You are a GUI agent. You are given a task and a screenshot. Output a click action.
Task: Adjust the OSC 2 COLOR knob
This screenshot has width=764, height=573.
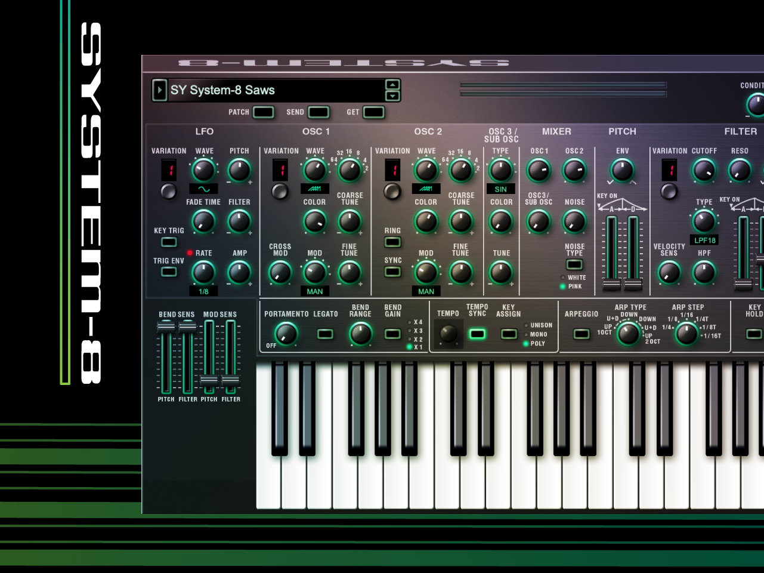[426, 222]
